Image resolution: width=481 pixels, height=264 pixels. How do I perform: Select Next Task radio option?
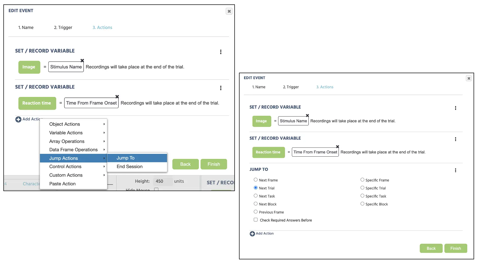256,196
